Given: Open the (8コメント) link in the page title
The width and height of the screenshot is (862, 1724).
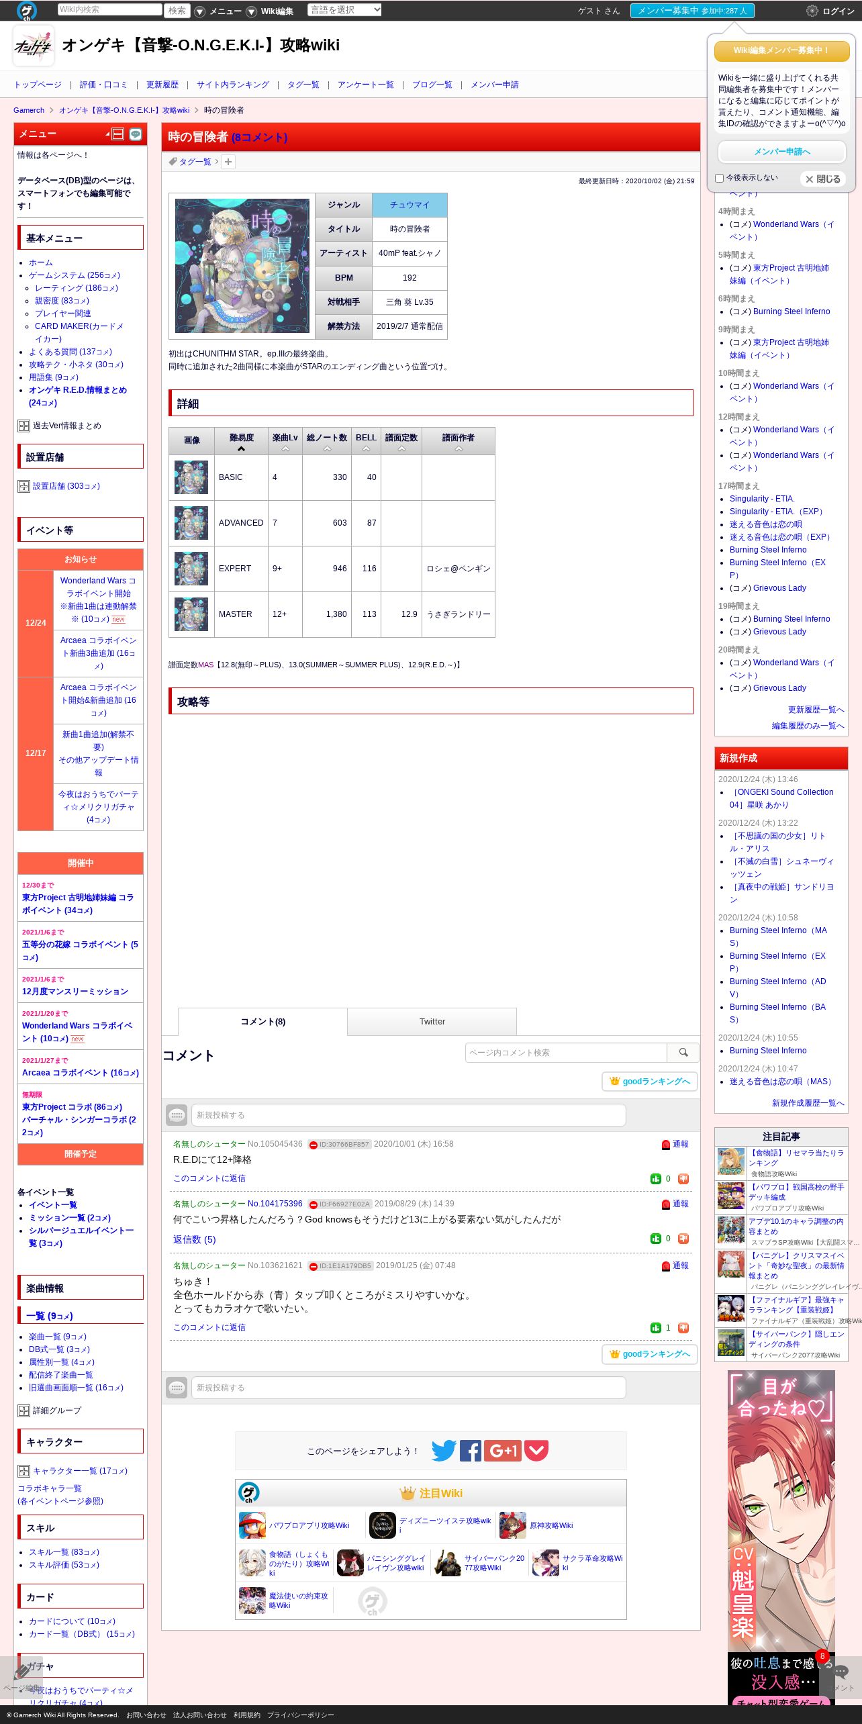Looking at the screenshot, I should tap(259, 137).
